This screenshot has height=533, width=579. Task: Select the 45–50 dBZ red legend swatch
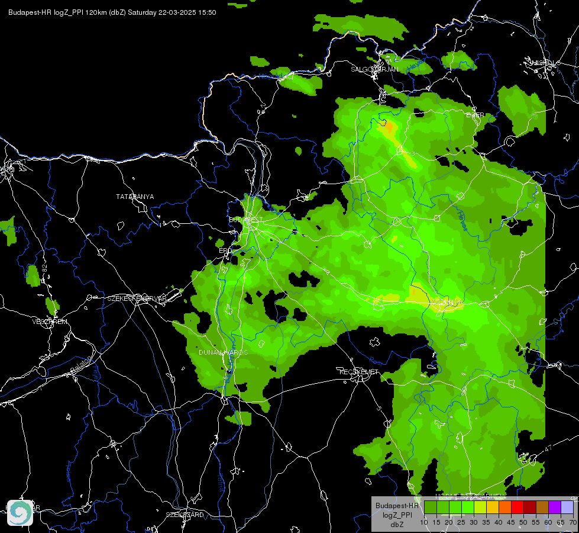coord(517,508)
